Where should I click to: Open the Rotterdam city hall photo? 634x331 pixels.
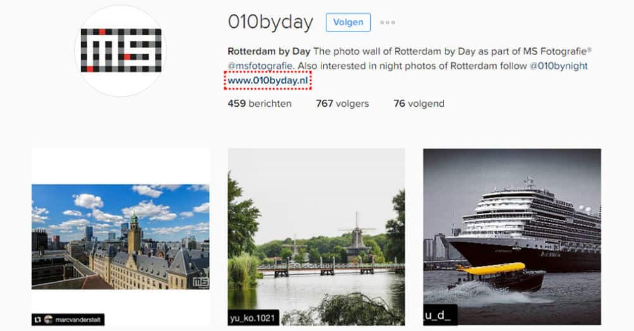click(x=120, y=237)
